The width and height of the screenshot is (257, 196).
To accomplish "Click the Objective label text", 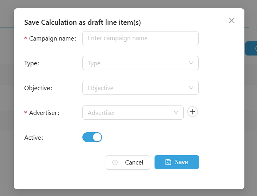I will [x=38, y=88].
